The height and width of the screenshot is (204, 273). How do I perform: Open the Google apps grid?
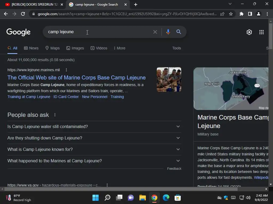click(x=262, y=32)
